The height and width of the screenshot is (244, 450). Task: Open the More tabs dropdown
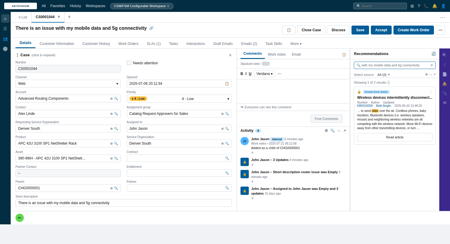296,44
